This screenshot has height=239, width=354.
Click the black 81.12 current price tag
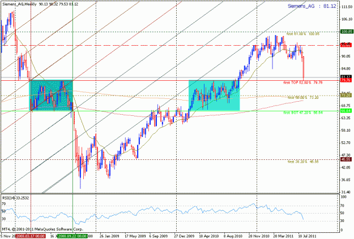pyautogui.click(x=346, y=77)
